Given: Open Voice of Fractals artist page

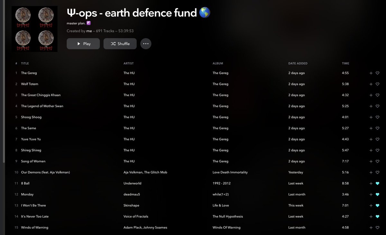Looking at the screenshot, I should (136, 216).
